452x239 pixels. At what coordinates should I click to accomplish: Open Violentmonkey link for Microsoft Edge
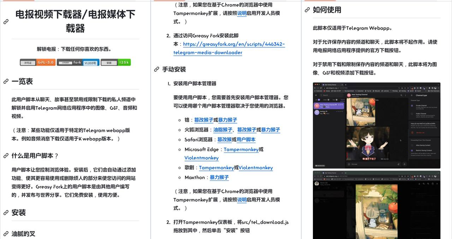(x=202, y=158)
